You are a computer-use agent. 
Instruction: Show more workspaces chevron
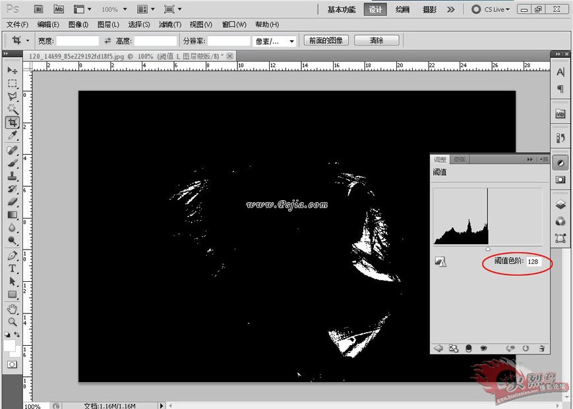click(451, 9)
